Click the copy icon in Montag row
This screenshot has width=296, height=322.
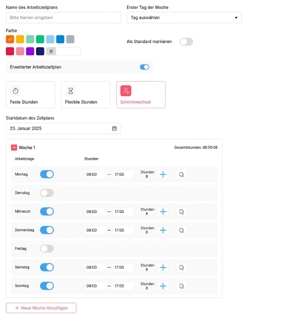point(181,174)
